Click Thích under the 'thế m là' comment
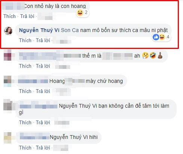The height and width of the screenshot is (154, 183). (25, 66)
